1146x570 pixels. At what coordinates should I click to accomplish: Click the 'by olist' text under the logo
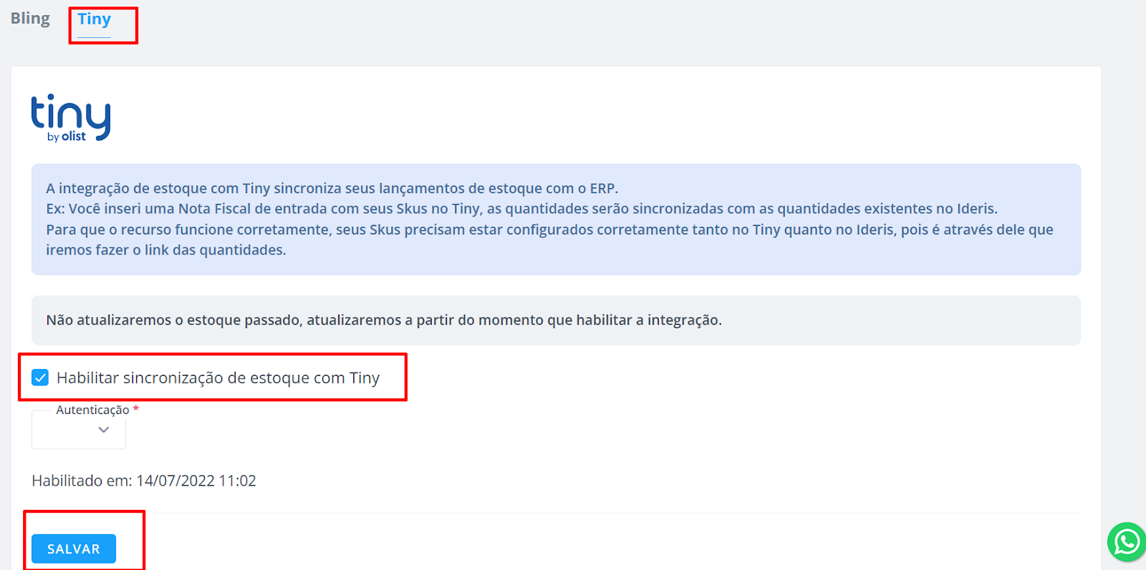[x=67, y=137]
